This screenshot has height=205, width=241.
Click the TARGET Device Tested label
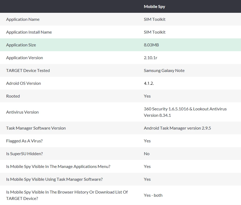click(28, 70)
